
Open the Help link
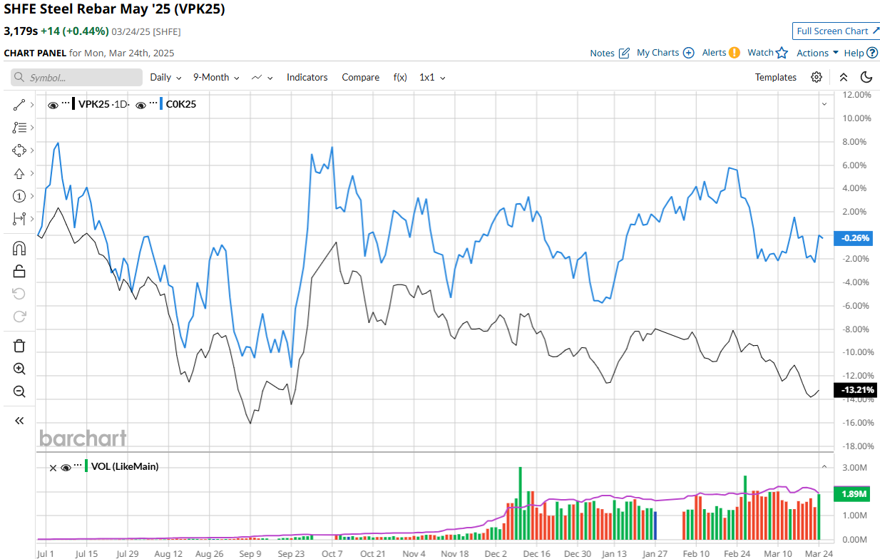click(x=854, y=53)
